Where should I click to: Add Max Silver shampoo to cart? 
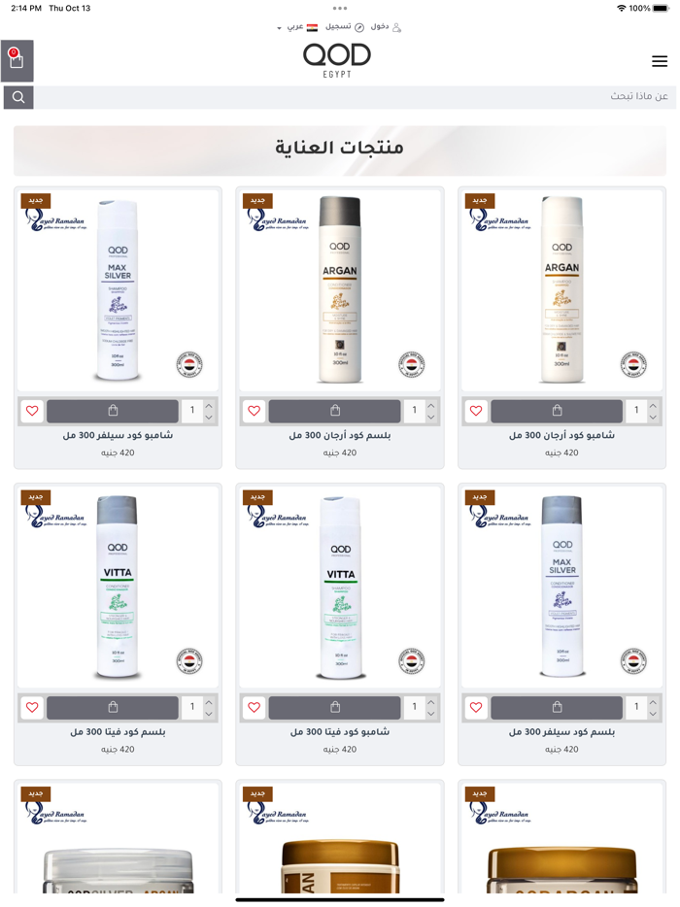(113, 411)
